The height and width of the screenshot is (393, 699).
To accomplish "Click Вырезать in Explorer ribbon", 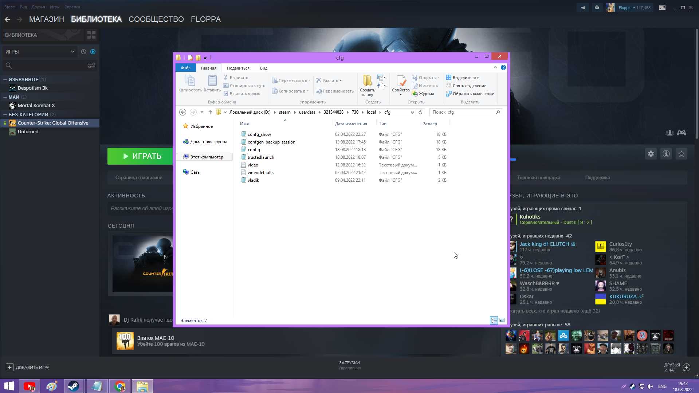I will click(x=236, y=78).
